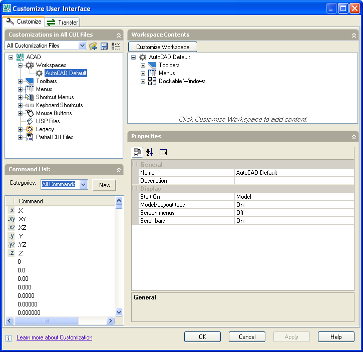Click the Help button
The height and width of the screenshot is (352, 363).
[x=336, y=336]
